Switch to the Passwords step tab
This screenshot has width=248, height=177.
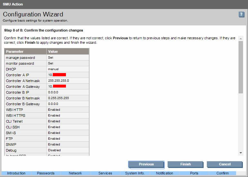(46, 173)
